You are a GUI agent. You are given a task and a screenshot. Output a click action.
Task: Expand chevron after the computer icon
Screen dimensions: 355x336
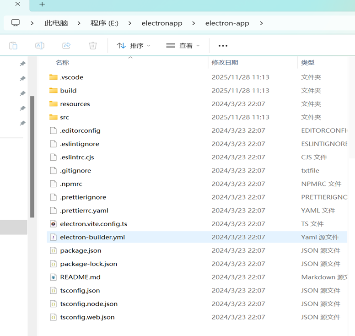pyautogui.click(x=32, y=23)
